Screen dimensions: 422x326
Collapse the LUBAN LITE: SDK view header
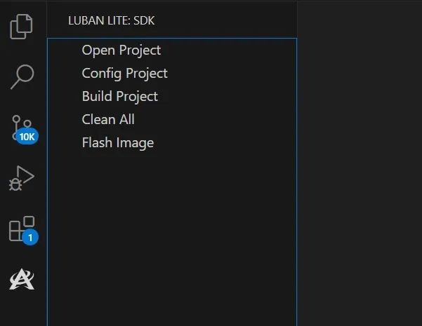[x=112, y=21]
